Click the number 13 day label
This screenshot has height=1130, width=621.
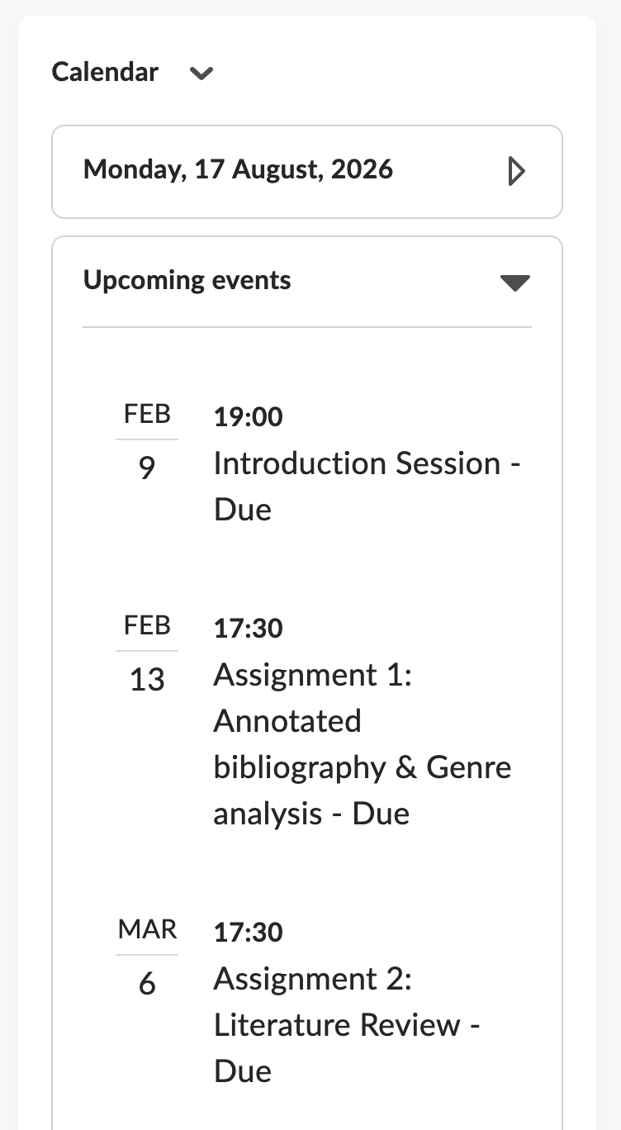click(x=147, y=680)
